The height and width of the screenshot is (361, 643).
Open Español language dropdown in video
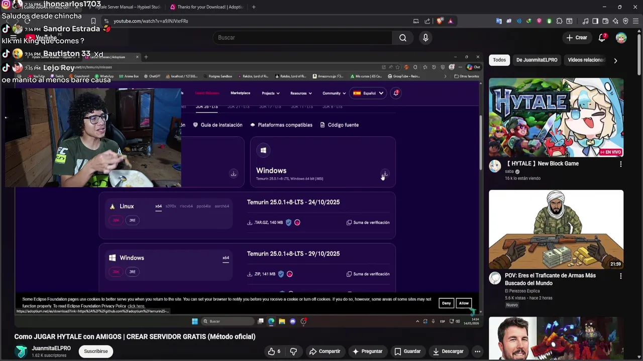368,93
